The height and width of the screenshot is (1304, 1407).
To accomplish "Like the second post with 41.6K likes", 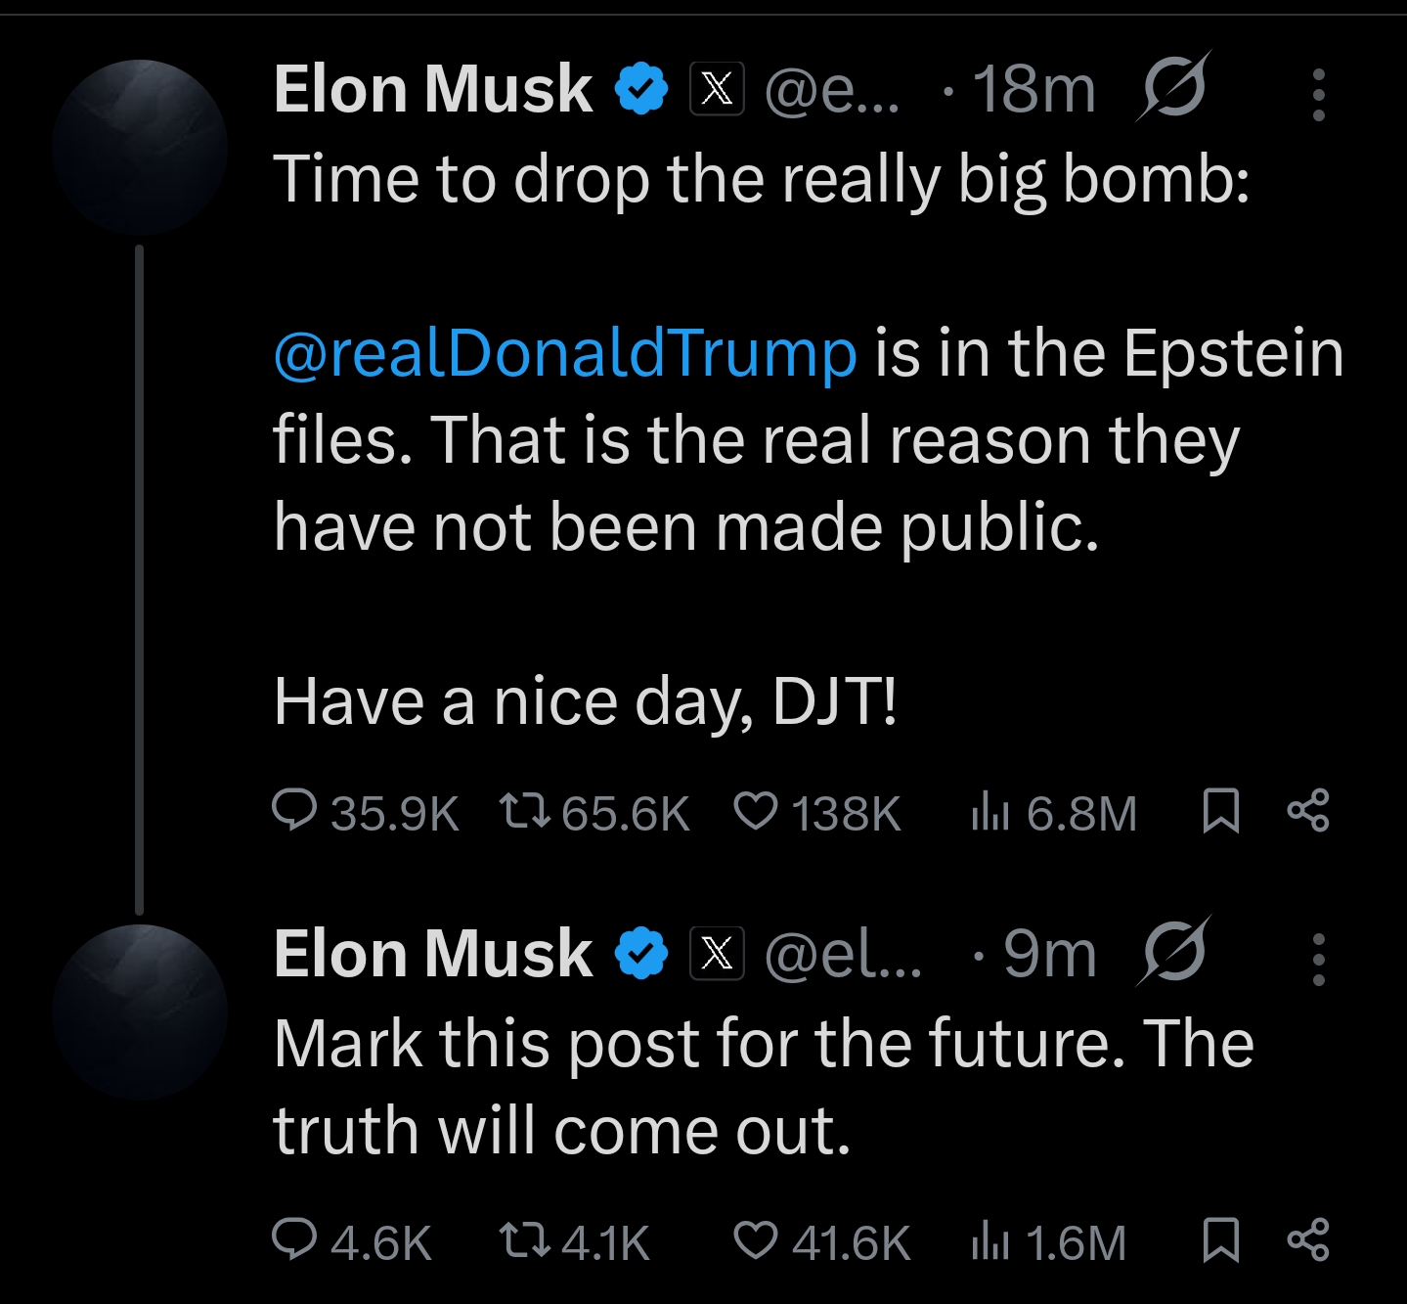I will click(756, 1240).
